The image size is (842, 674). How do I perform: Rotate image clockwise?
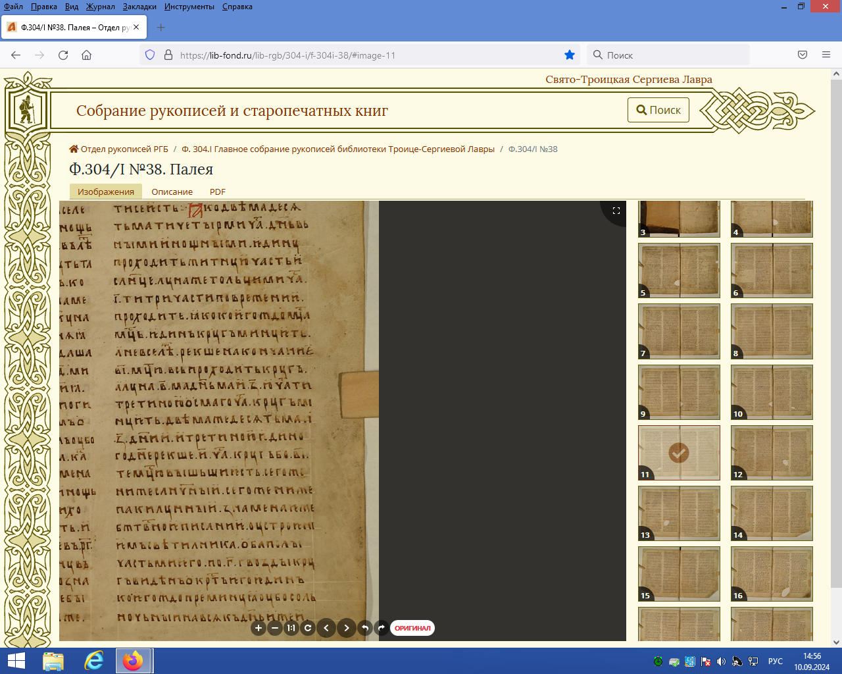click(381, 628)
